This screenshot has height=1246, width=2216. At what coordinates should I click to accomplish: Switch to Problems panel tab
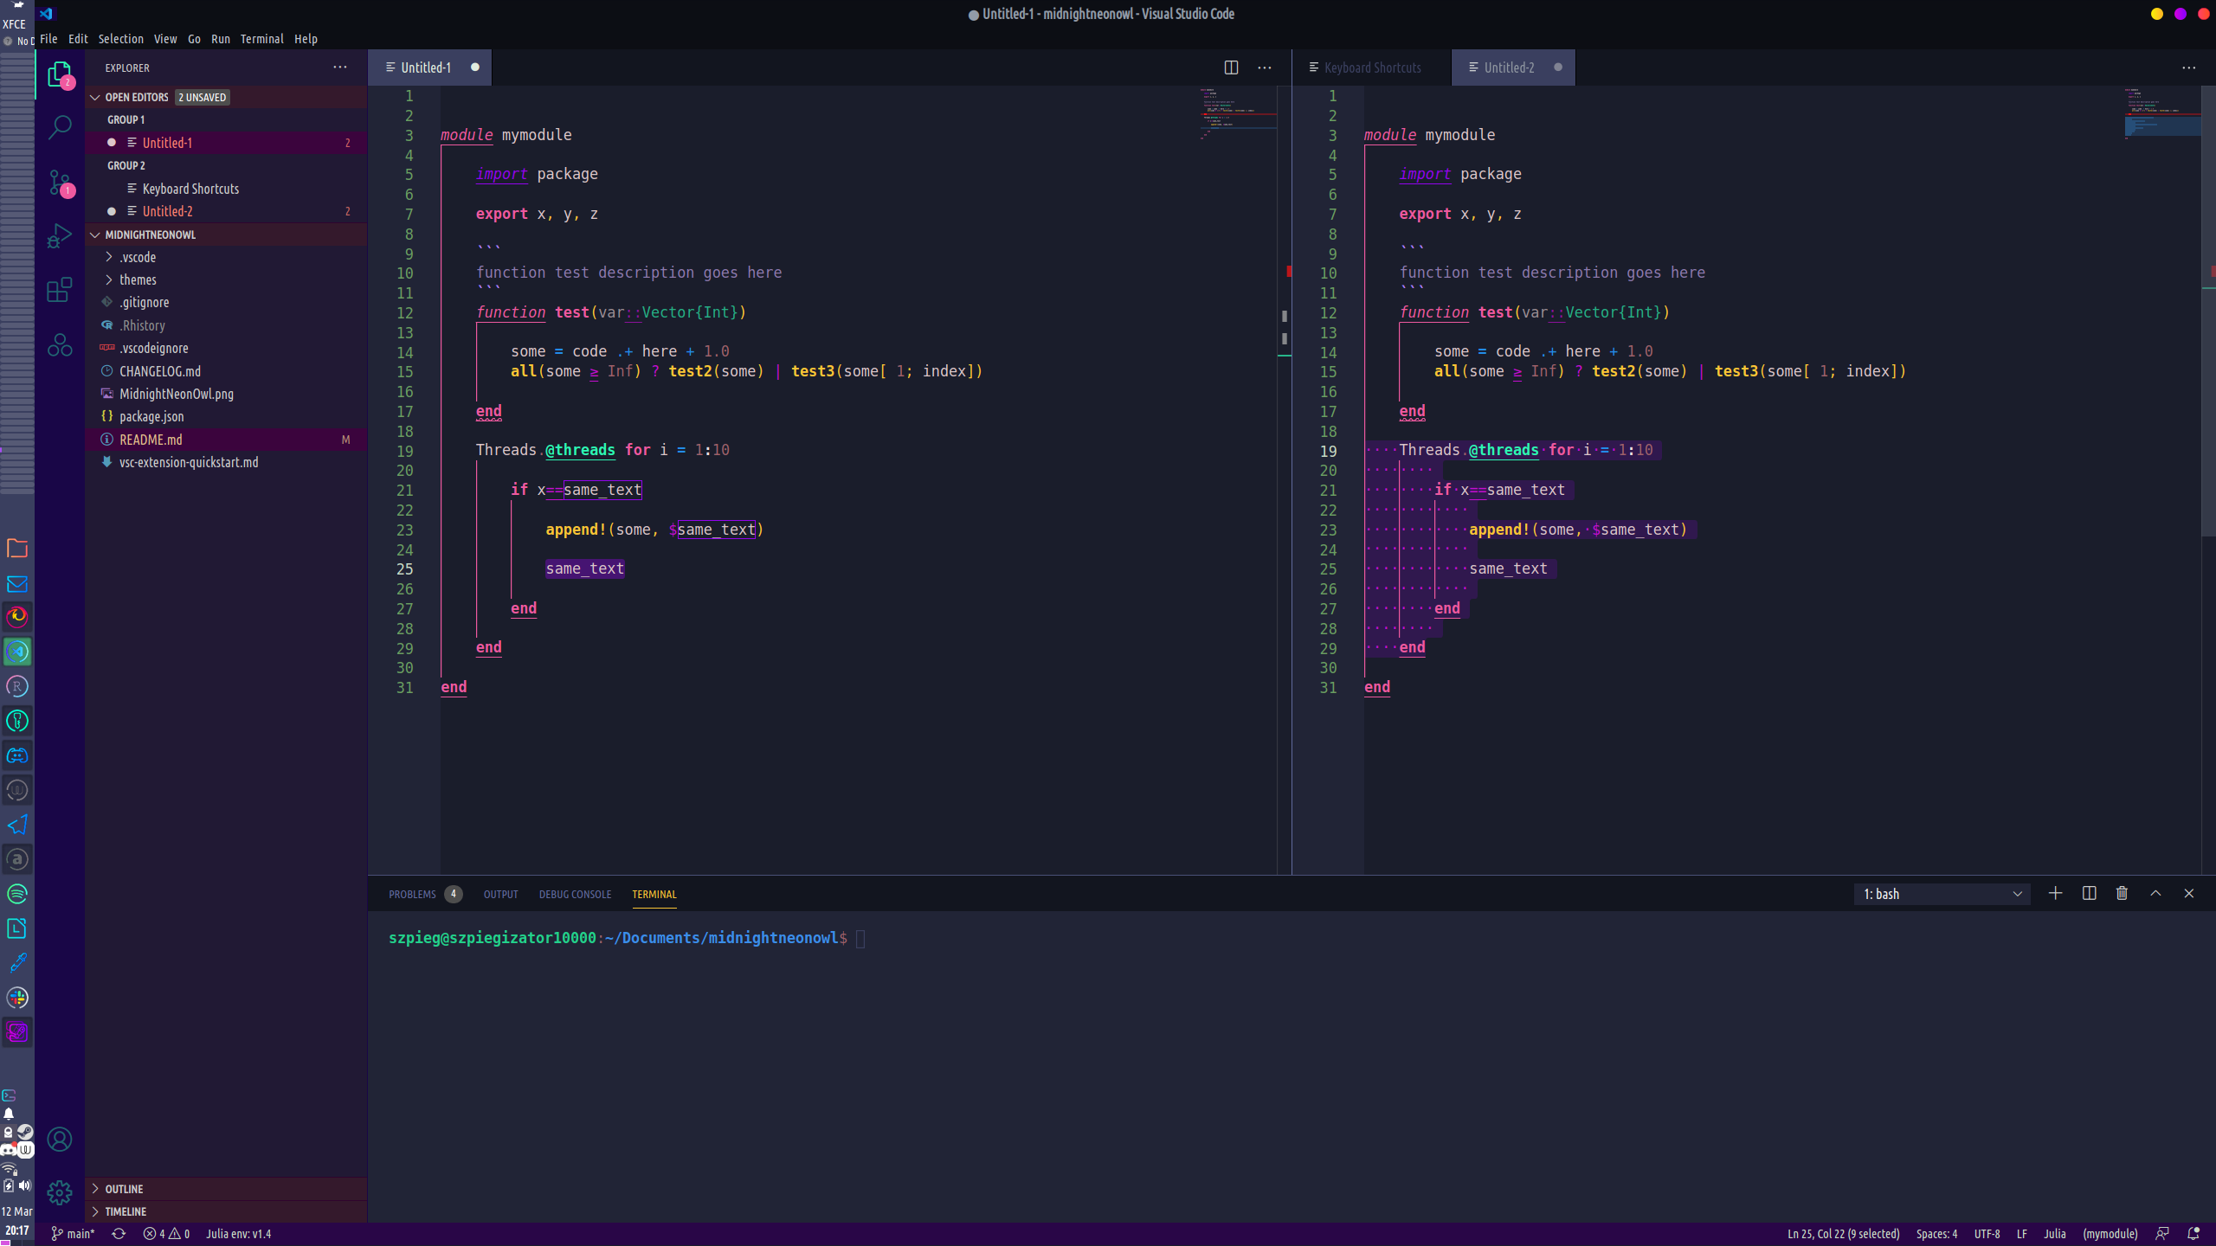[425, 894]
